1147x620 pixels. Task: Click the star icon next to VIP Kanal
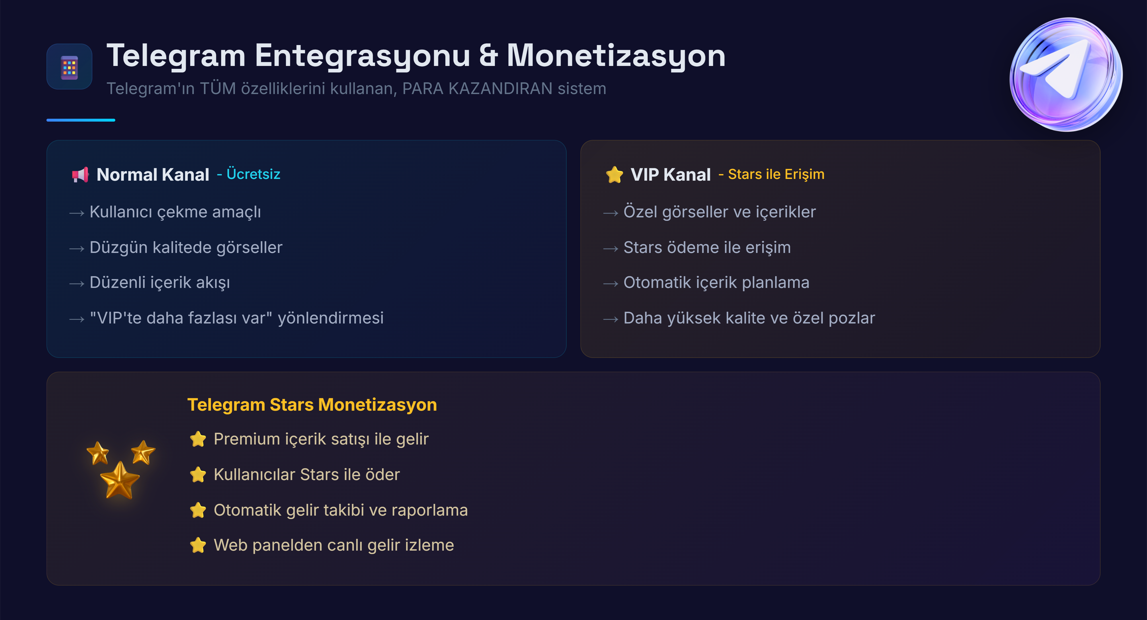(x=614, y=175)
